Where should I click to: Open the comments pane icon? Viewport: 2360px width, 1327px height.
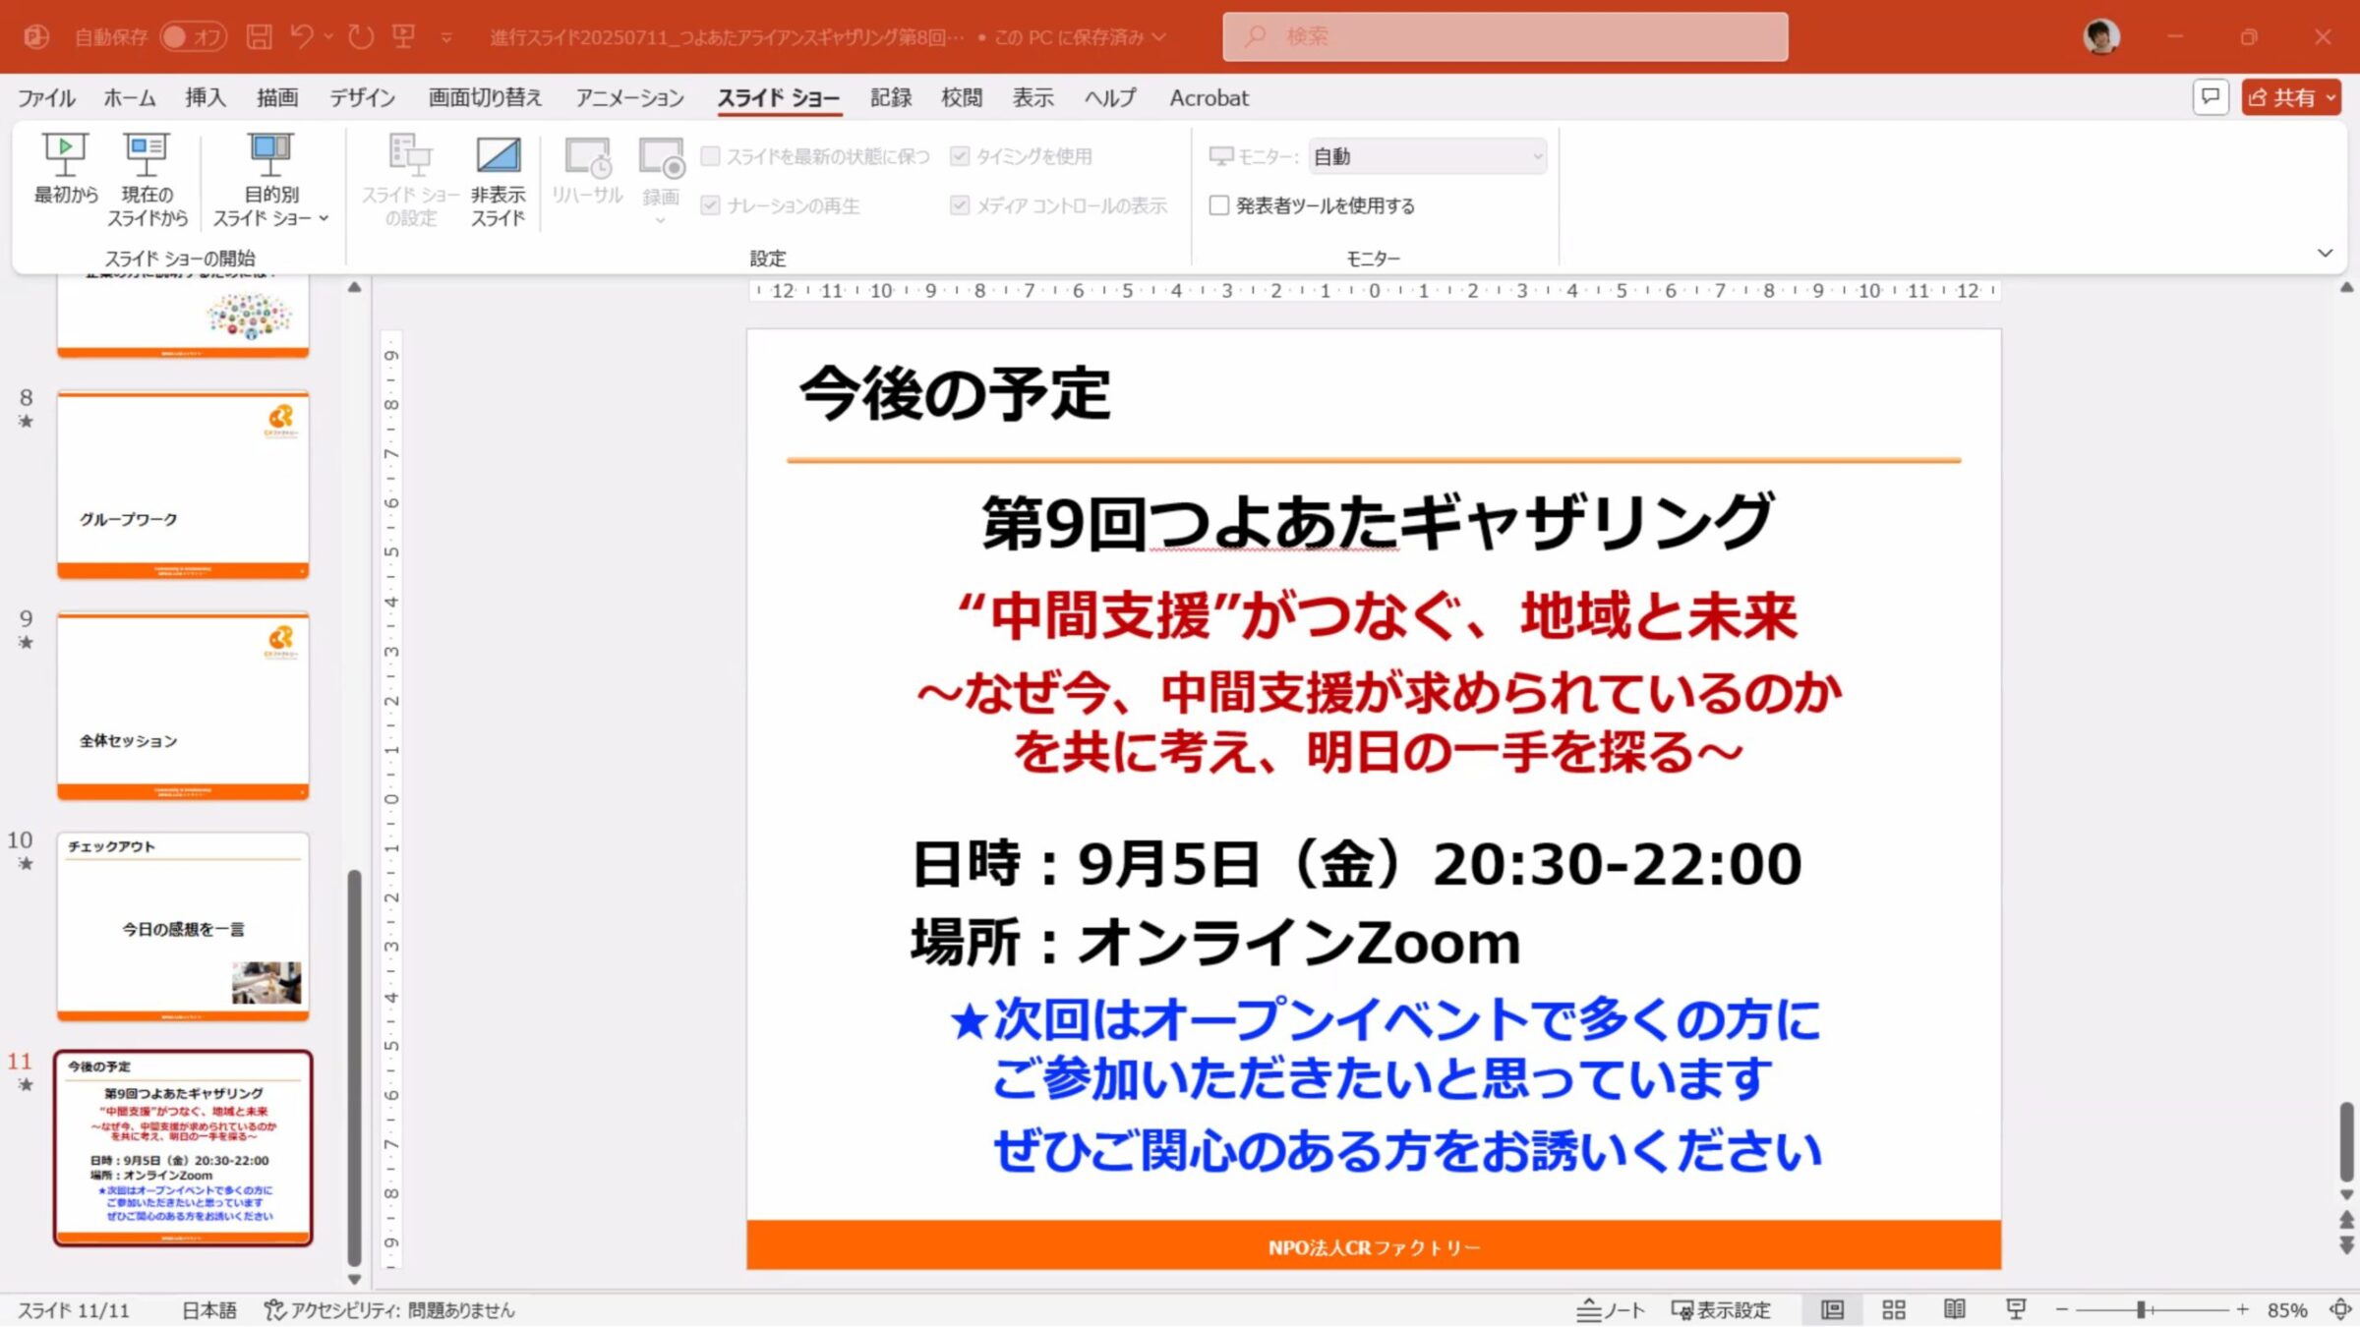(x=2211, y=97)
